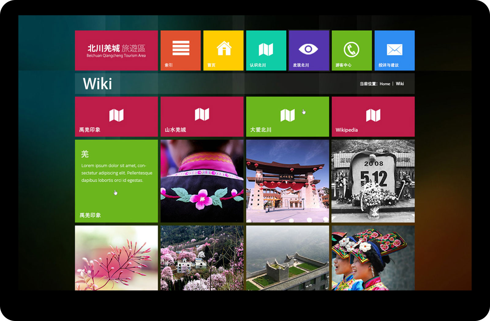This screenshot has height=321, width=490.
Task: Click the map icon on the Wikipedia tile
Action: (x=373, y=115)
